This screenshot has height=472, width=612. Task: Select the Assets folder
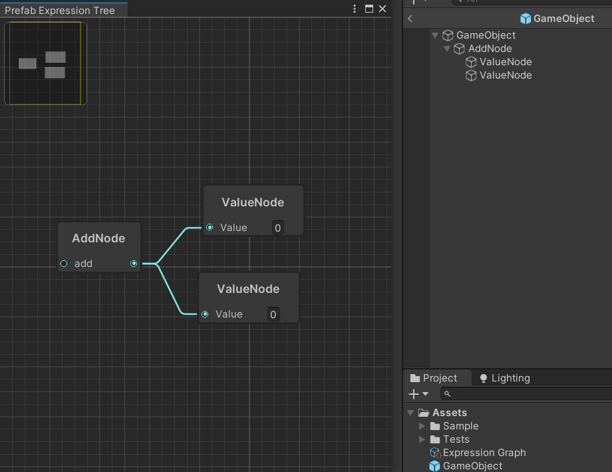tap(449, 413)
